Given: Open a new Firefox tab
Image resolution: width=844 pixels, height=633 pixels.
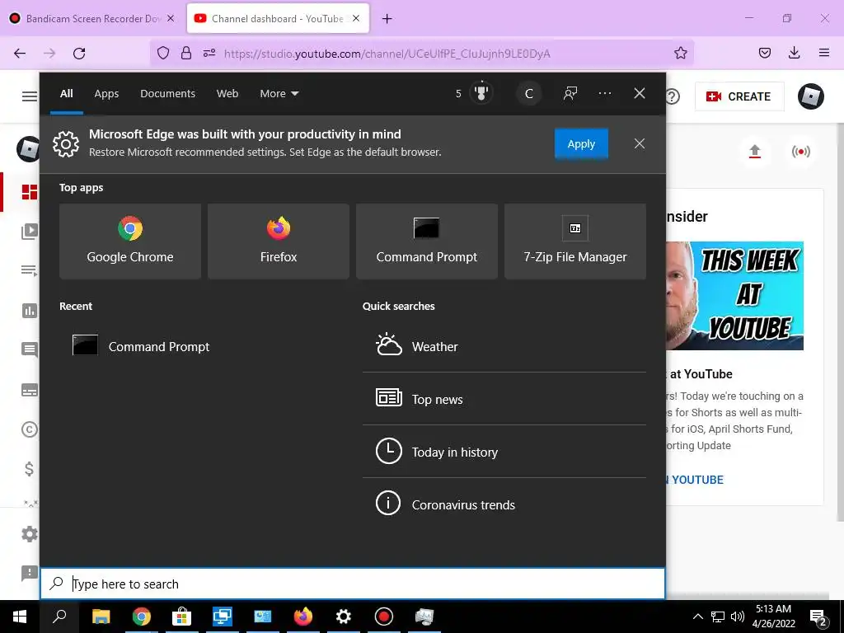Looking at the screenshot, I should point(387,19).
